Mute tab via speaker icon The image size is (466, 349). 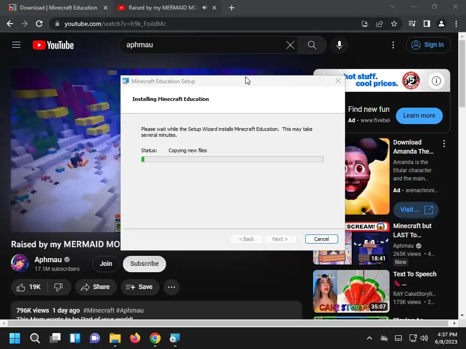coord(204,8)
